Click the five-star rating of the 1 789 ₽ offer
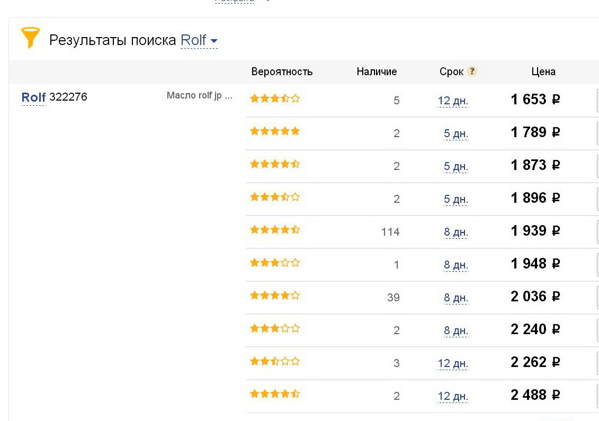 click(x=275, y=131)
